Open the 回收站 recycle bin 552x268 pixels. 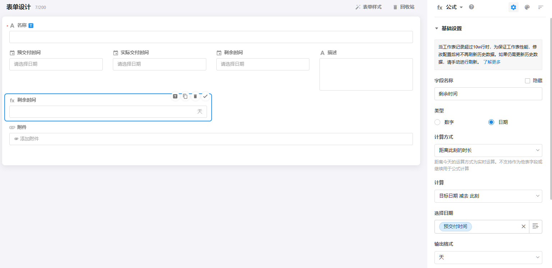404,7
